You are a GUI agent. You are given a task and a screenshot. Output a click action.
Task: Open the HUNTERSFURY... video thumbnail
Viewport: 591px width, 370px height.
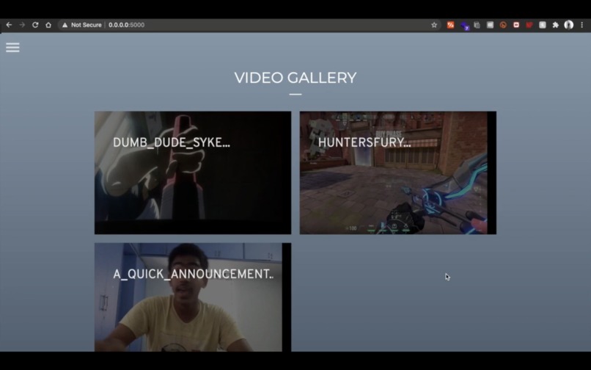(x=398, y=173)
